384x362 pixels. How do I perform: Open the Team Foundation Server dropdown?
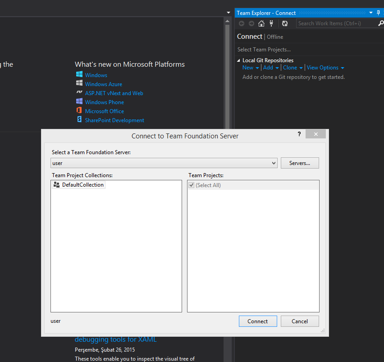click(274, 163)
